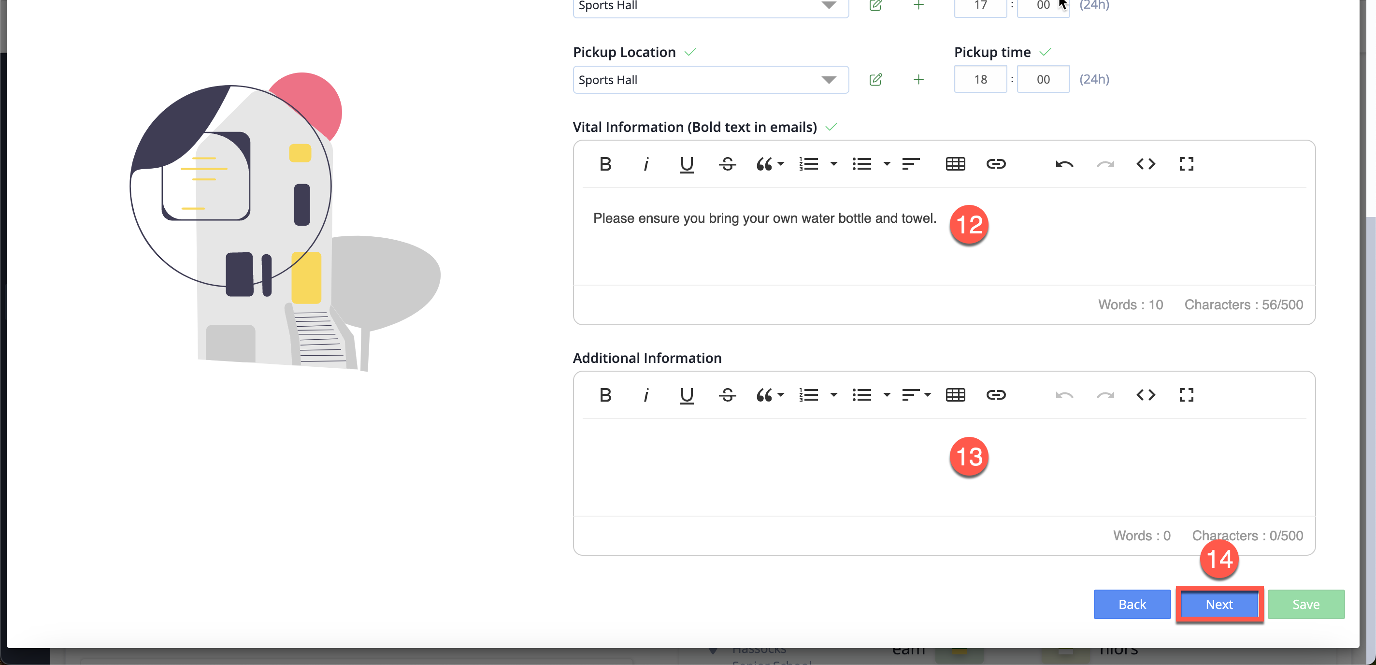Click the Next button
The width and height of the screenshot is (1376, 665).
pyautogui.click(x=1219, y=604)
